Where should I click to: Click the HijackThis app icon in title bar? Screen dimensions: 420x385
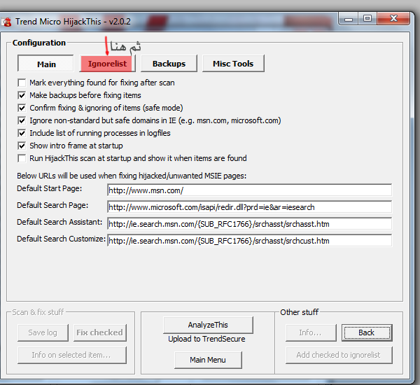tap(6, 22)
